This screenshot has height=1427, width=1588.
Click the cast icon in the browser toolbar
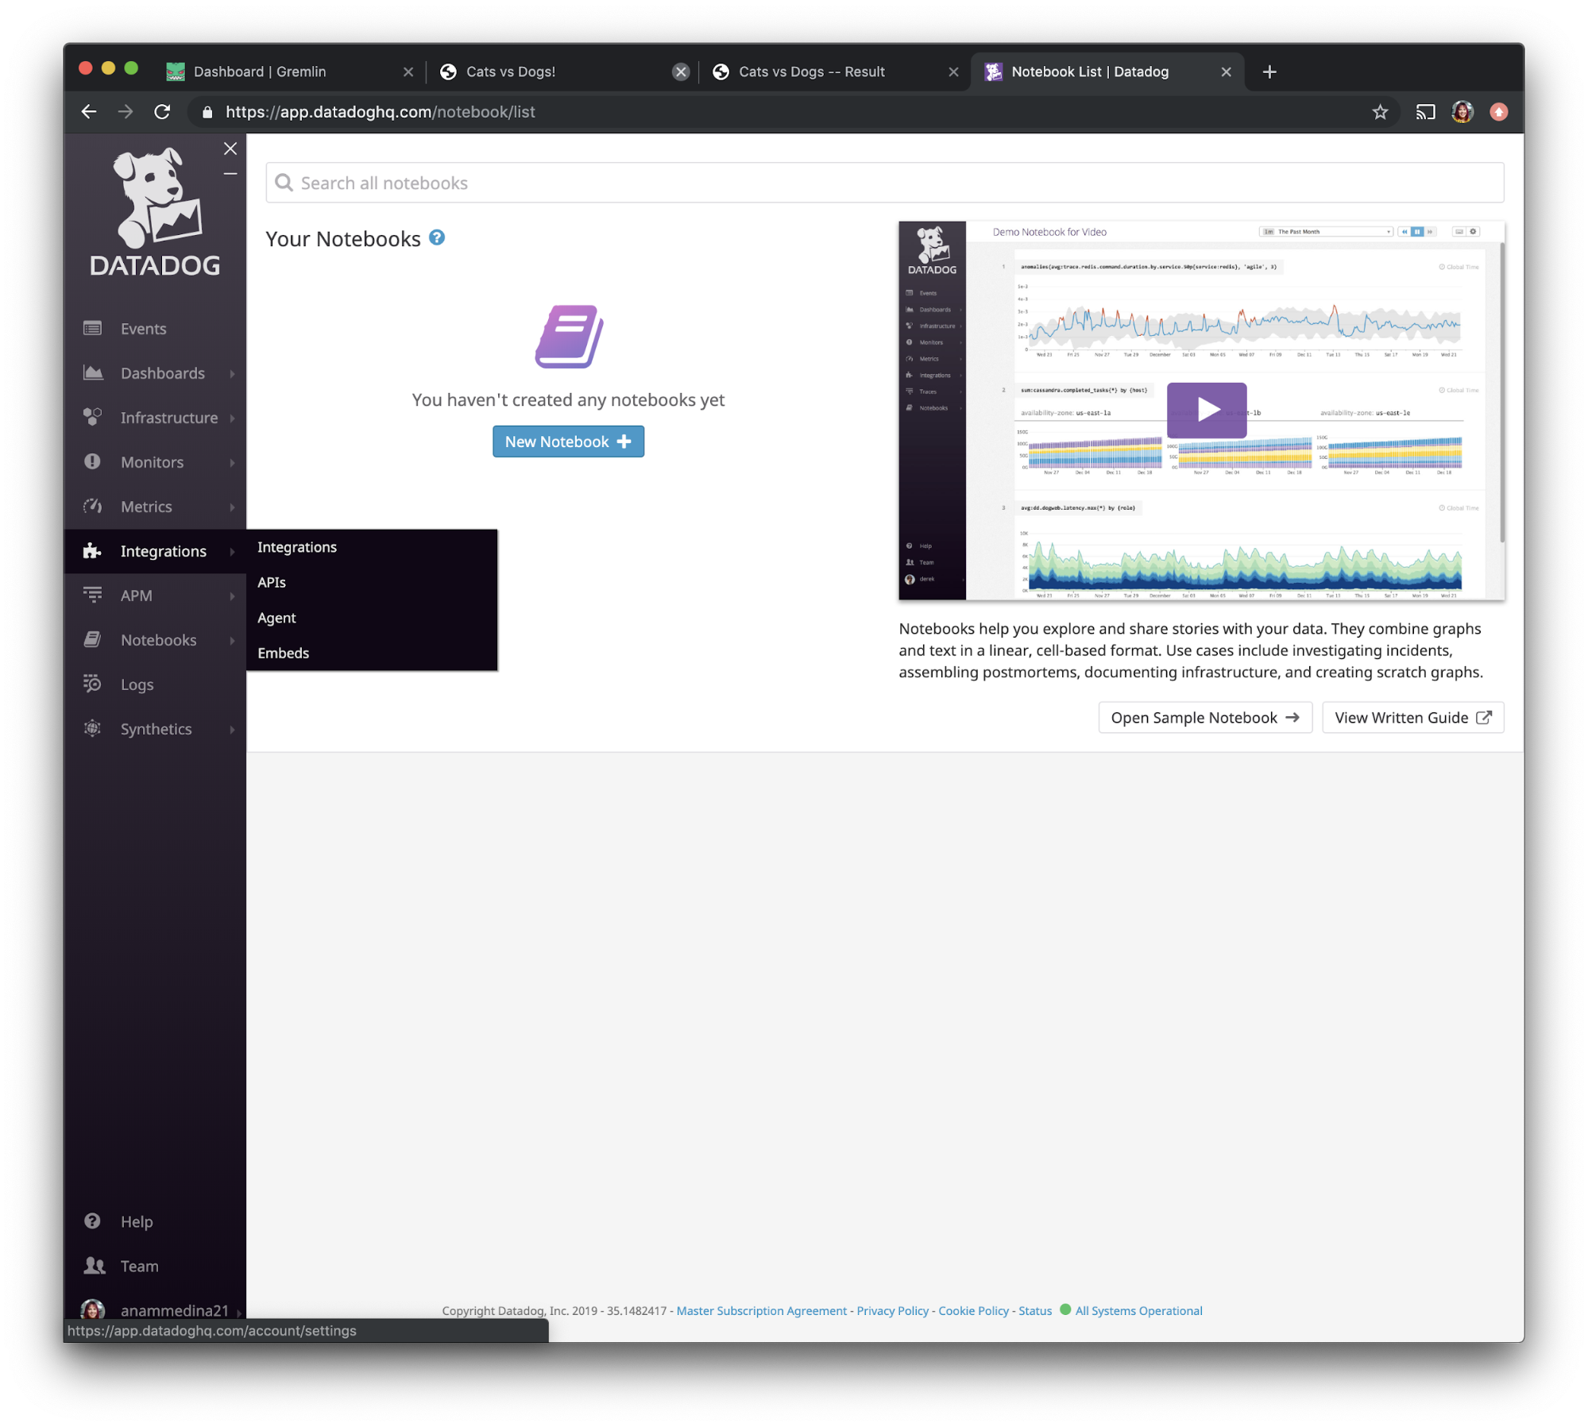click(x=1424, y=111)
